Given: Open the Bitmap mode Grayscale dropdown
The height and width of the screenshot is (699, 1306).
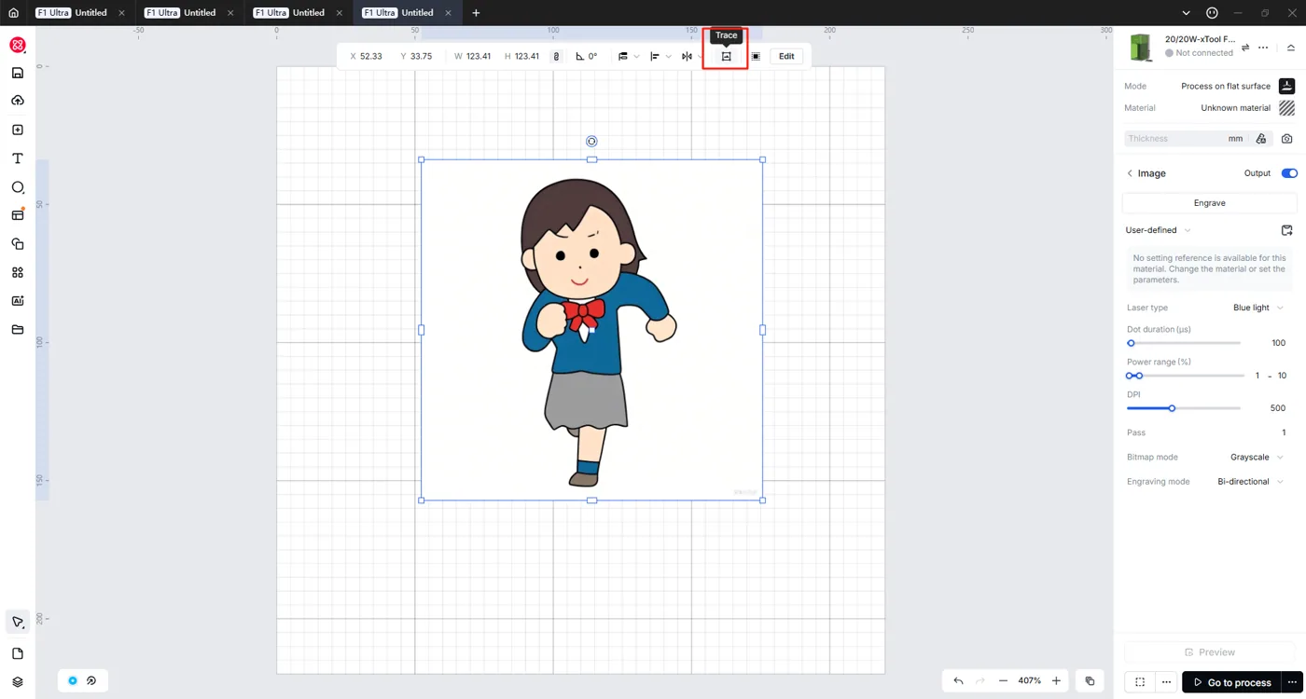Looking at the screenshot, I should [1257, 458].
